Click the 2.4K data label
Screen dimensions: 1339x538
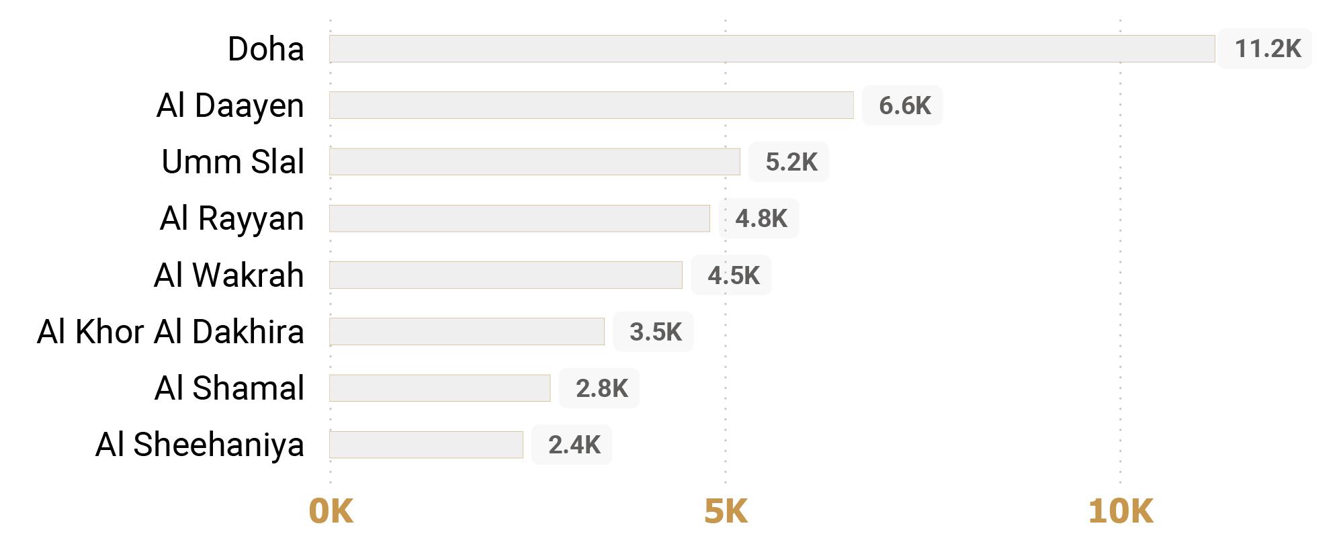pyautogui.click(x=574, y=445)
